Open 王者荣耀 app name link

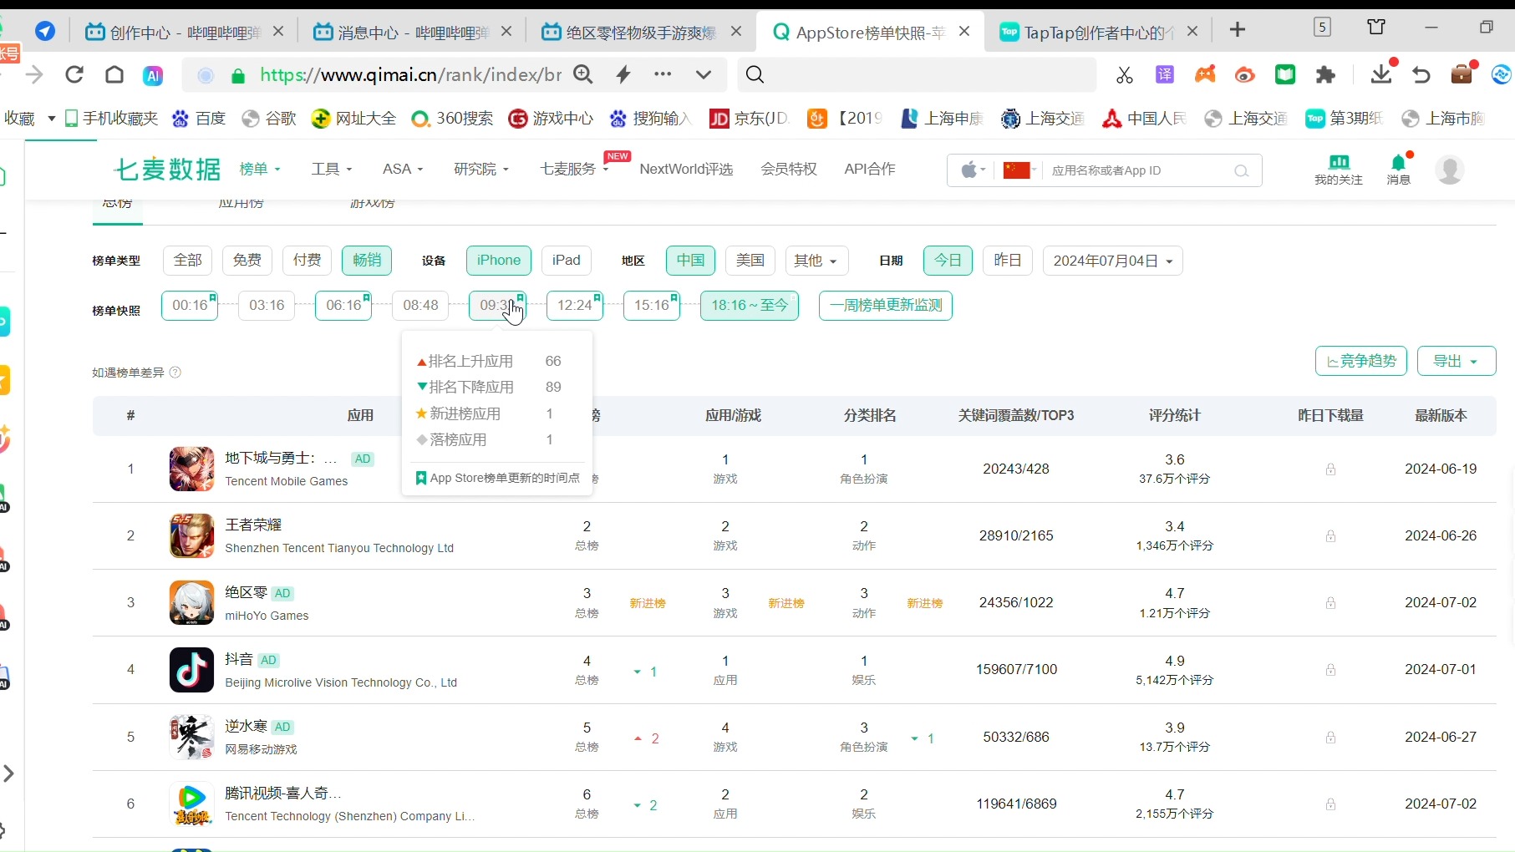coord(253,525)
